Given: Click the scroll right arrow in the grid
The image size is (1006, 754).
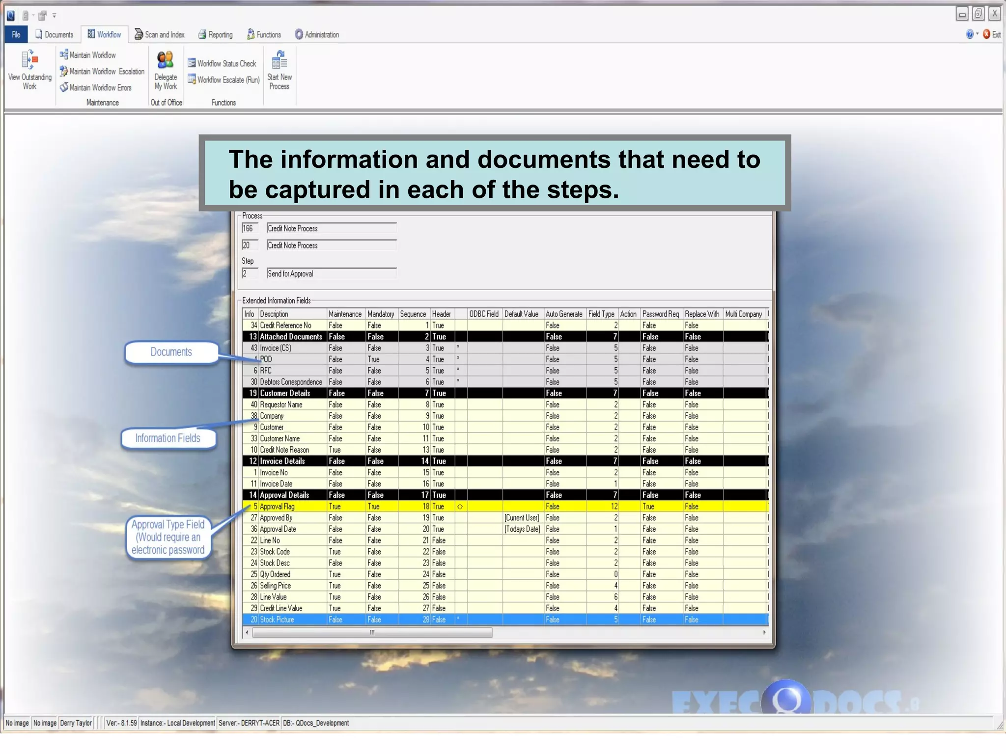Looking at the screenshot, I should coord(764,632).
